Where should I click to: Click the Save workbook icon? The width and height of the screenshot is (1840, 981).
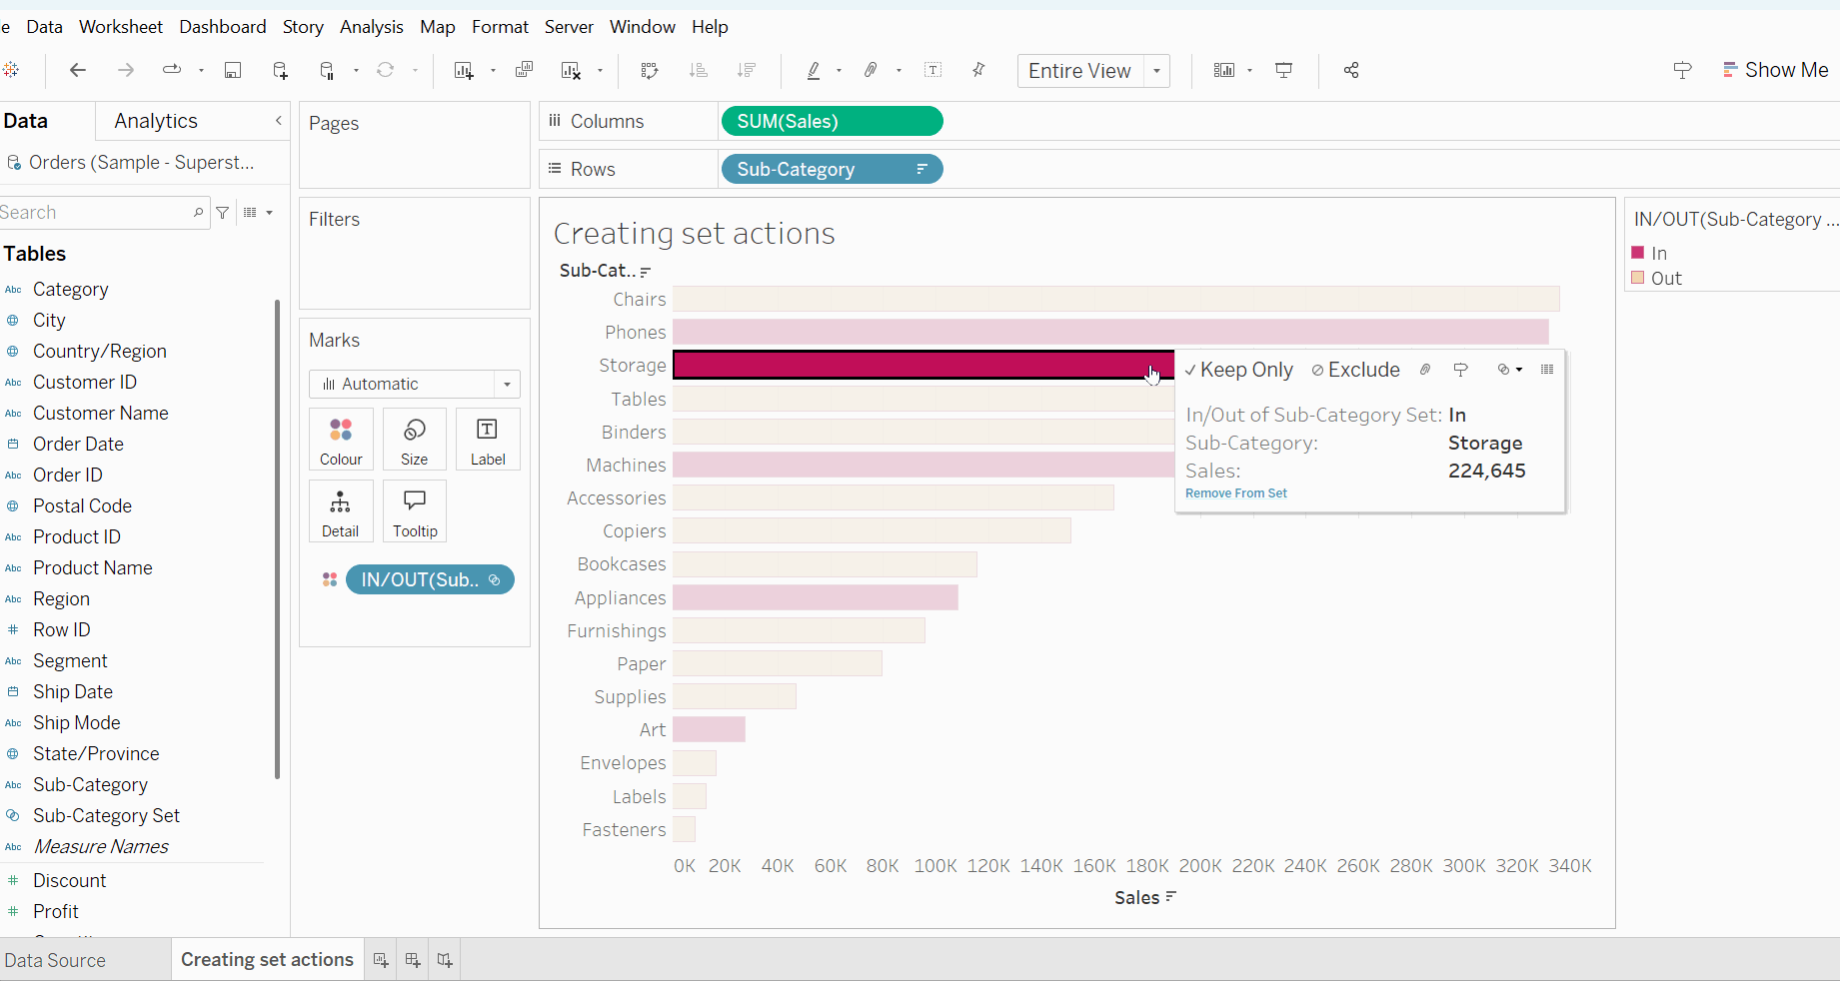233,70
